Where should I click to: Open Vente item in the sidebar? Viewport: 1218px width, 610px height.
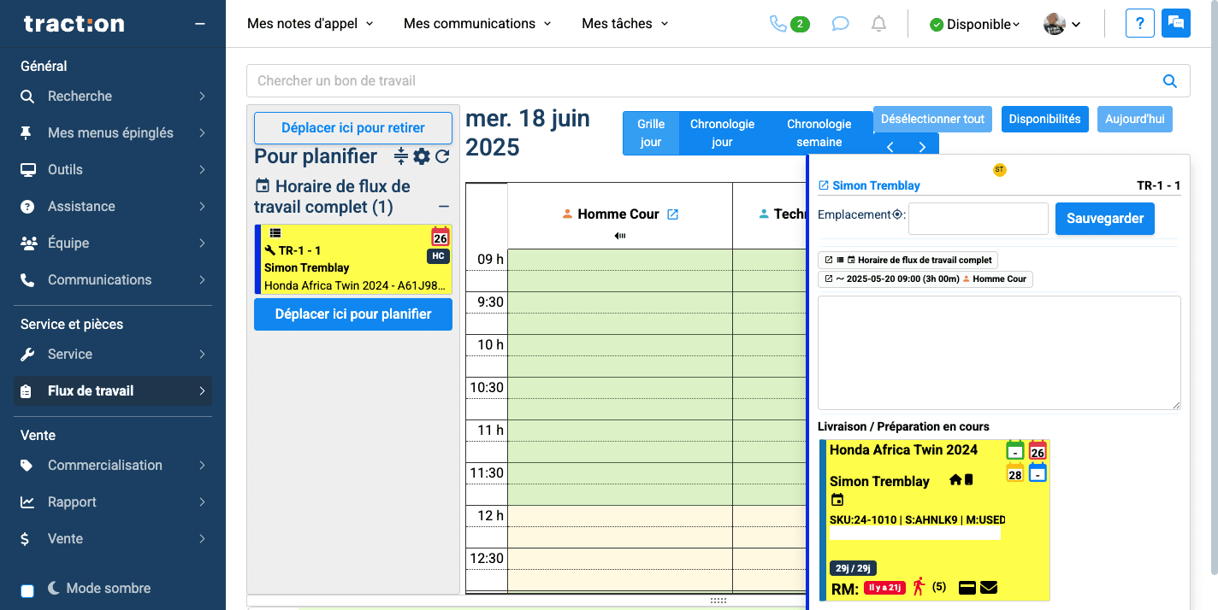click(113, 539)
